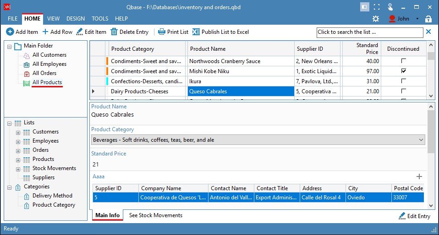Screen dimensions: 439x235
Task: Enable touch mode hand icon
Action: [390, 7]
